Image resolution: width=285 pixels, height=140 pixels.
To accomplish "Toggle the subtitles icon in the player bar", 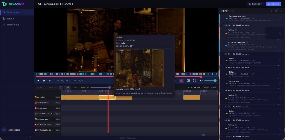I will 181,81.
